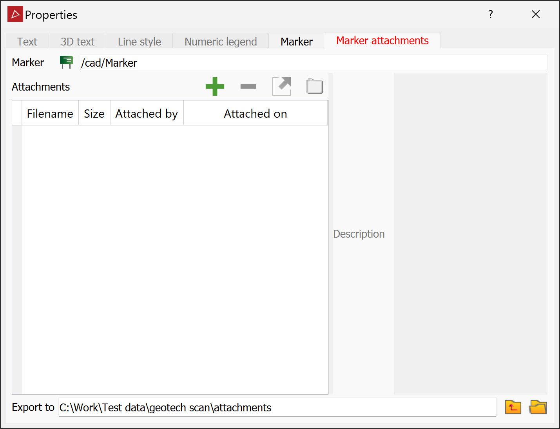The image size is (560, 429).
Task: Click the green marker icon beside Marker
Action: 66,62
